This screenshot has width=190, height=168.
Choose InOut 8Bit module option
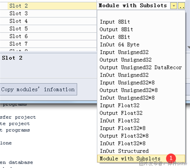pyautogui.click(x=115, y=37)
